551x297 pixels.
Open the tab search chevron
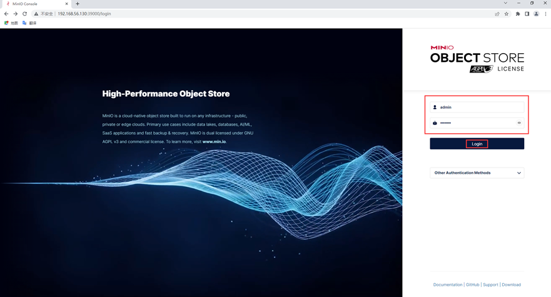pyautogui.click(x=505, y=3)
